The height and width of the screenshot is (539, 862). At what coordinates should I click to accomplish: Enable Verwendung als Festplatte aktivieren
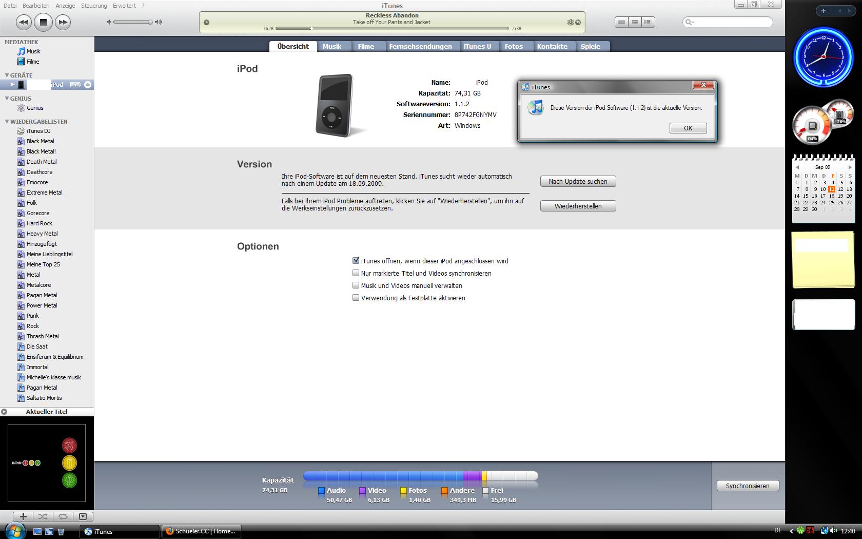coord(356,298)
